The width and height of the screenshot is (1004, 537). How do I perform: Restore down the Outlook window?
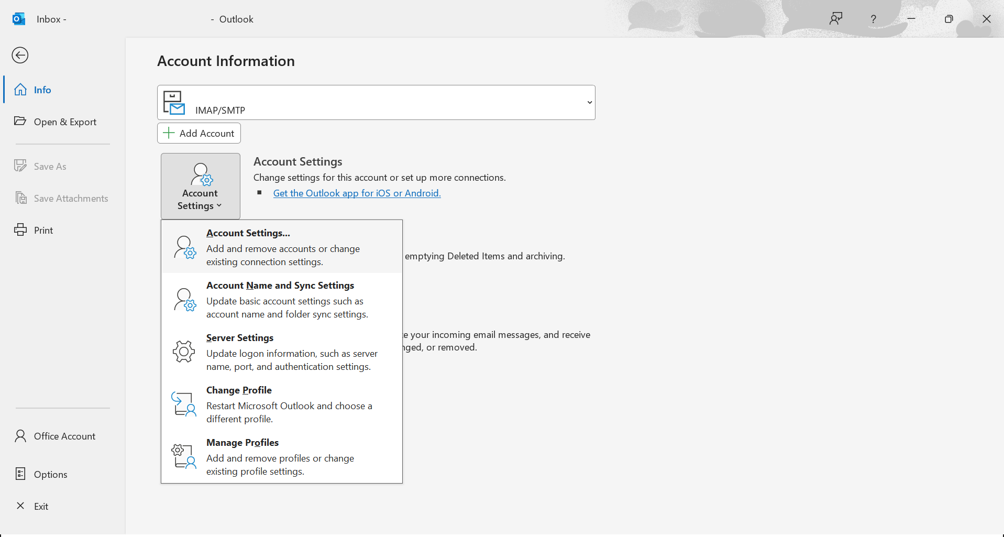[x=948, y=19]
